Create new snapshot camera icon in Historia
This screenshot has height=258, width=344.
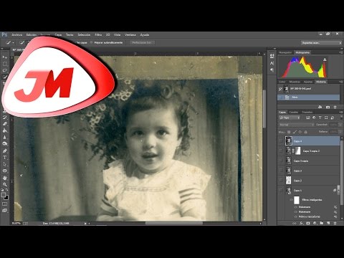[328, 107]
